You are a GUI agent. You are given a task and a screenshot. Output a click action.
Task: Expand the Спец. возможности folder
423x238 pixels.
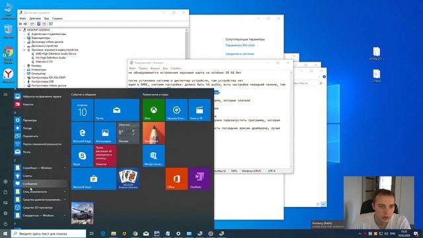(40, 192)
